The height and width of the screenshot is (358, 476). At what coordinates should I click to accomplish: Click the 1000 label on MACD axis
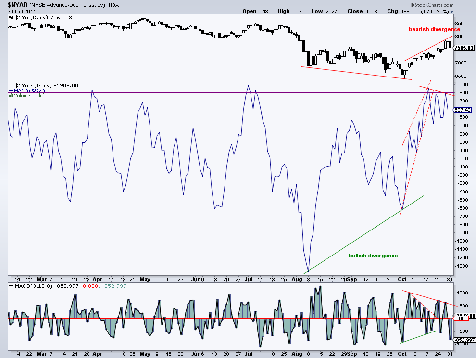pos(463,293)
